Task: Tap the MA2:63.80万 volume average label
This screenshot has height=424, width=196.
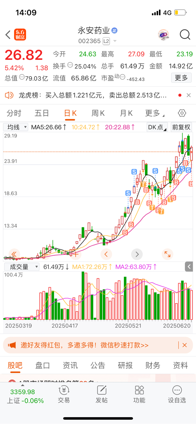Action: (x=136, y=267)
